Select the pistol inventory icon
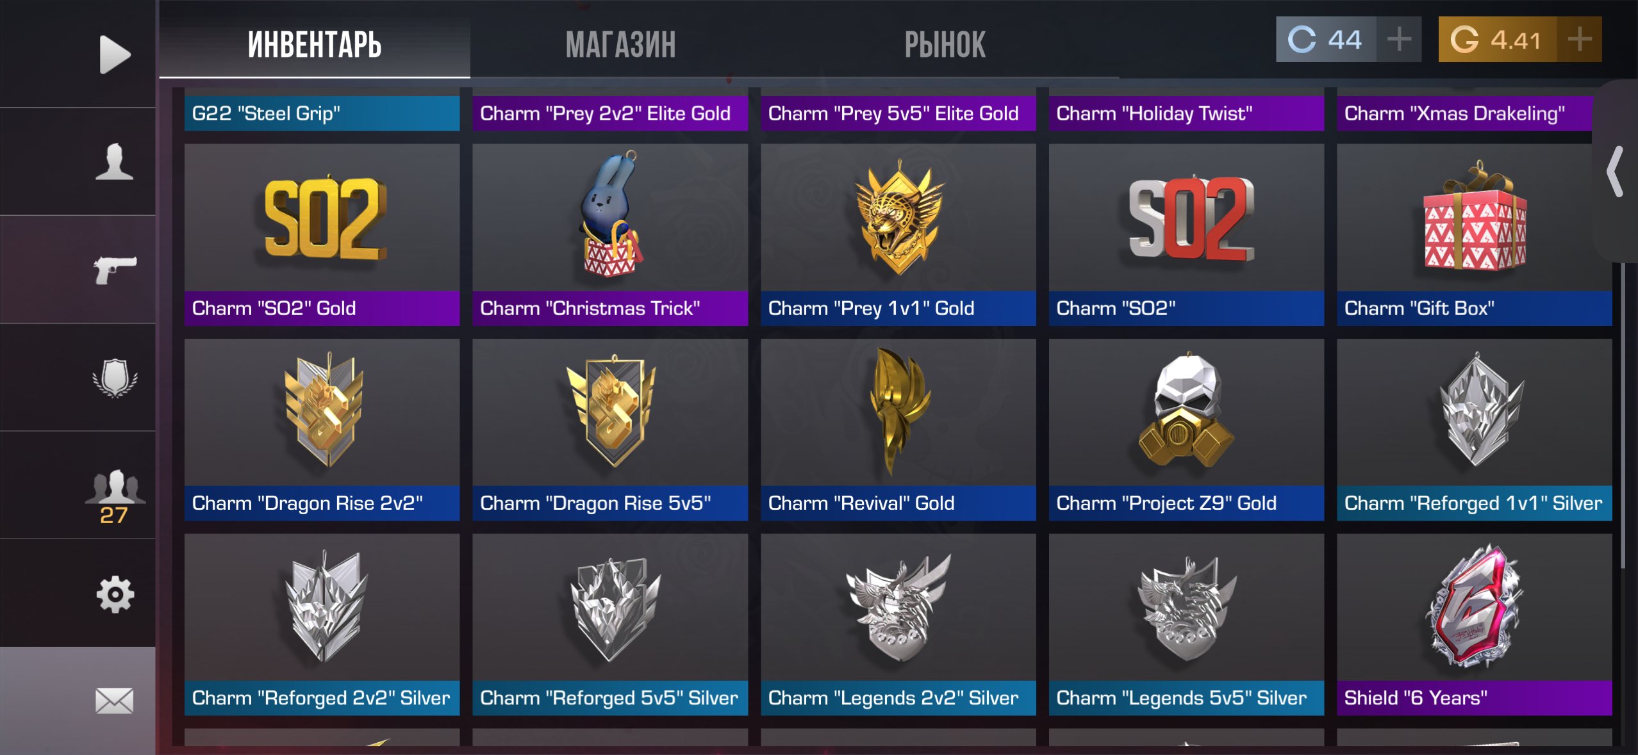 115,270
